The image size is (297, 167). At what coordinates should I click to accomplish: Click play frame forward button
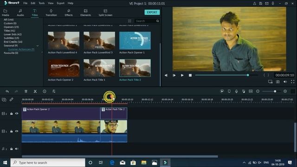click(174, 75)
